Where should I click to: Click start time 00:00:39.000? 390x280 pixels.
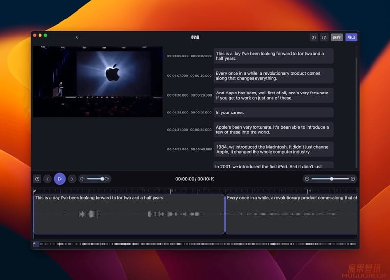(x=177, y=149)
